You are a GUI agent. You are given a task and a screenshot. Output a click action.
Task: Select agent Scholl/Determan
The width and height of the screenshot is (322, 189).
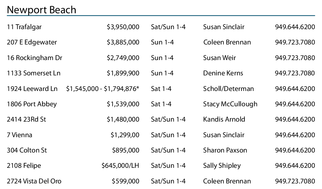pos(228,89)
